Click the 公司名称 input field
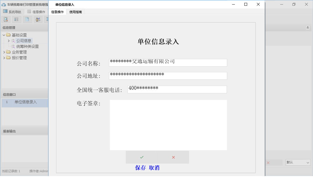 click(168, 62)
